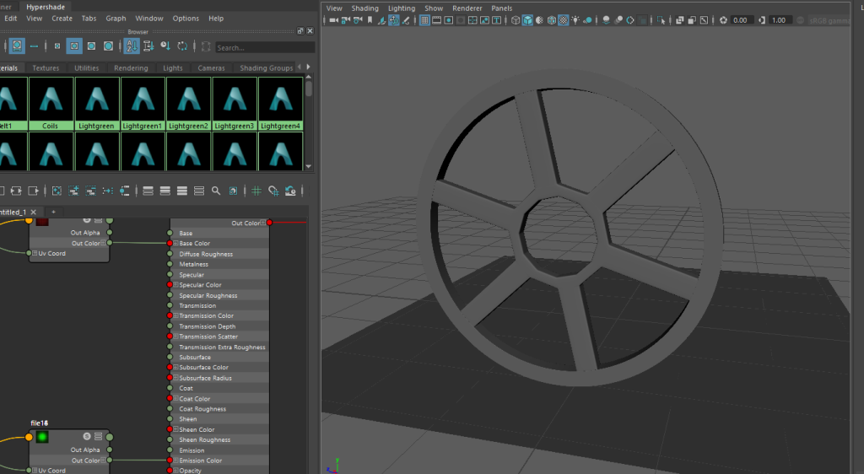
Task: Click the magnifier search icon in node editor
Action: [x=216, y=191]
